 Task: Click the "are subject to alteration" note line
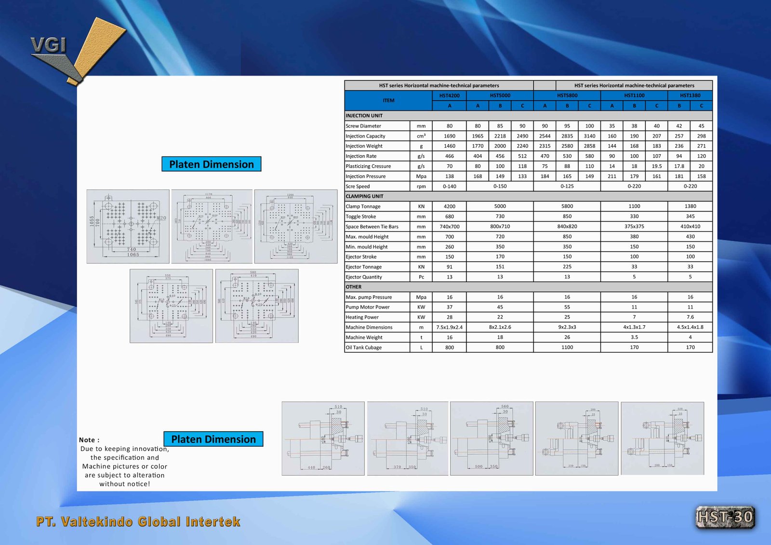click(125, 475)
